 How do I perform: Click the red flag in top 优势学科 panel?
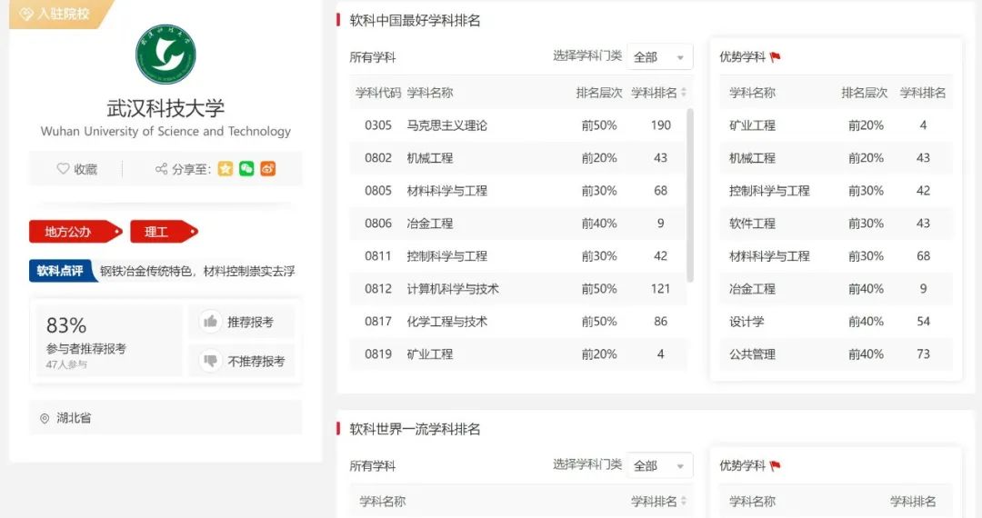[x=776, y=57]
